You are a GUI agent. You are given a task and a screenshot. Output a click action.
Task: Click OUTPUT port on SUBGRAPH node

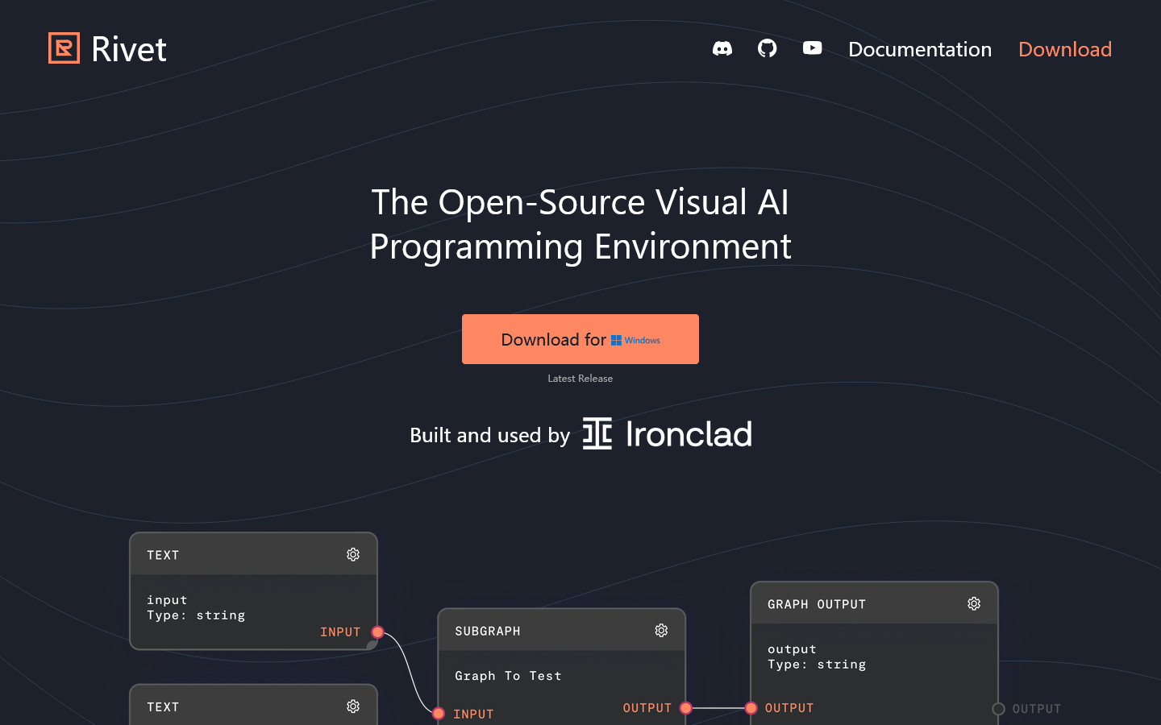686,708
